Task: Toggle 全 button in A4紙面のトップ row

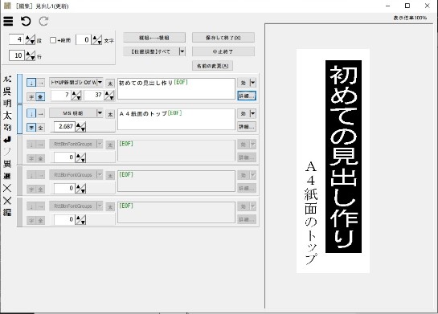Action: (x=40, y=128)
